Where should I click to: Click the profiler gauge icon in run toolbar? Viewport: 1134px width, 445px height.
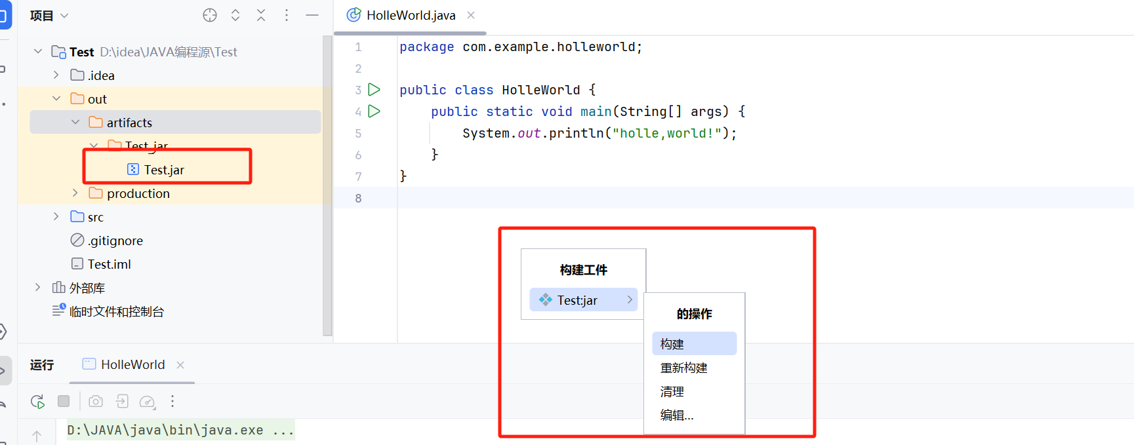click(148, 402)
